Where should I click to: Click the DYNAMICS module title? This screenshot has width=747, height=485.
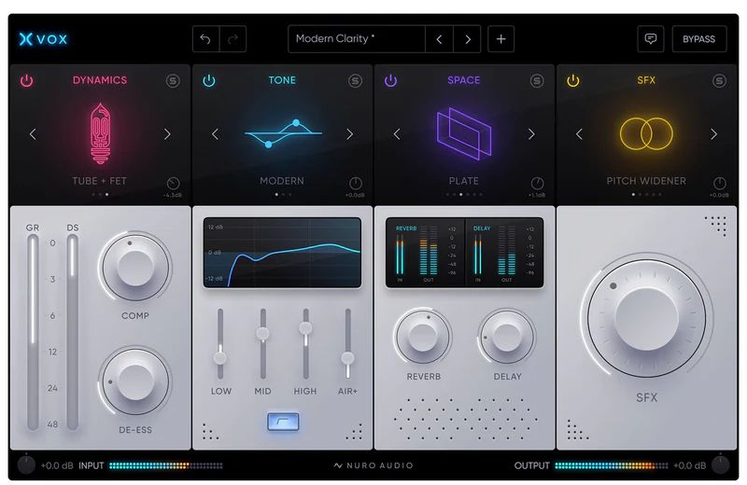click(x=100, y=80)
